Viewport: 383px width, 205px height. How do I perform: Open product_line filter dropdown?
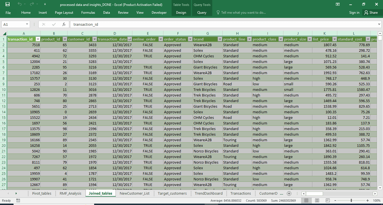249,39
